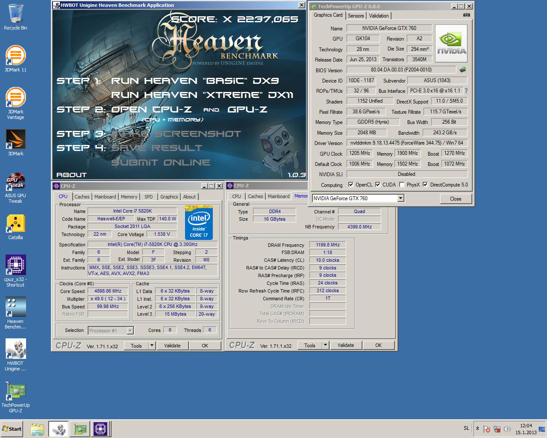Click Run Heaven "Basic" DX9 in HWBOT
The width and height of the screenshot is (547, 438).
click(x=195, y=80)
